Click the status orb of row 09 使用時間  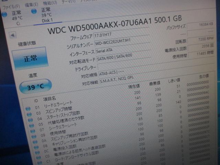[x=34, y=136]
